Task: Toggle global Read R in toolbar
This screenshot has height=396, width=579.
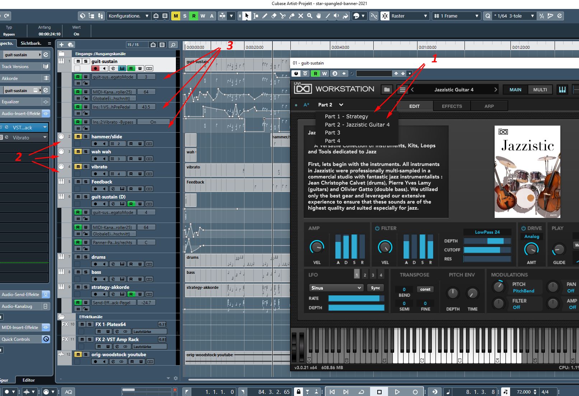Action: click(194, 16)
